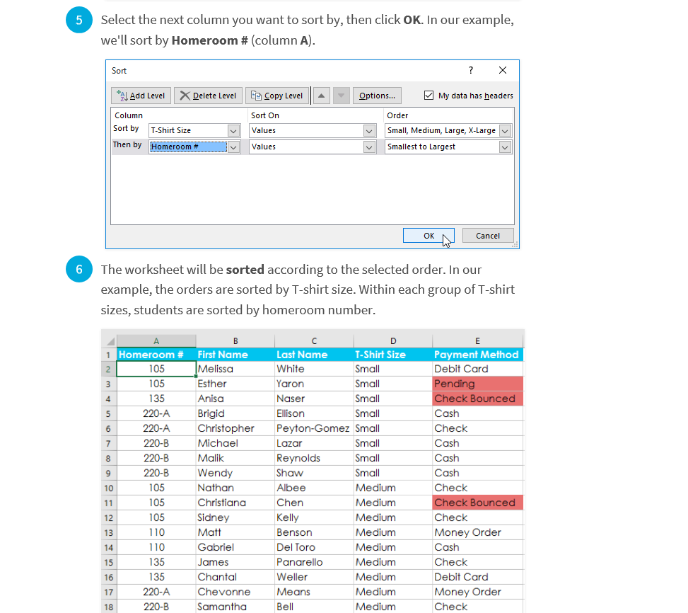Select the Samantha cell
This screenshot has height=613, width=688.
tap(235, 607)
